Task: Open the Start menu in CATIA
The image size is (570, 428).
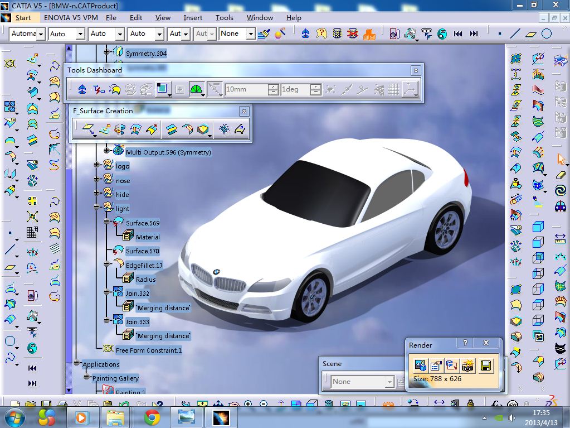Action: coord(23,17)
